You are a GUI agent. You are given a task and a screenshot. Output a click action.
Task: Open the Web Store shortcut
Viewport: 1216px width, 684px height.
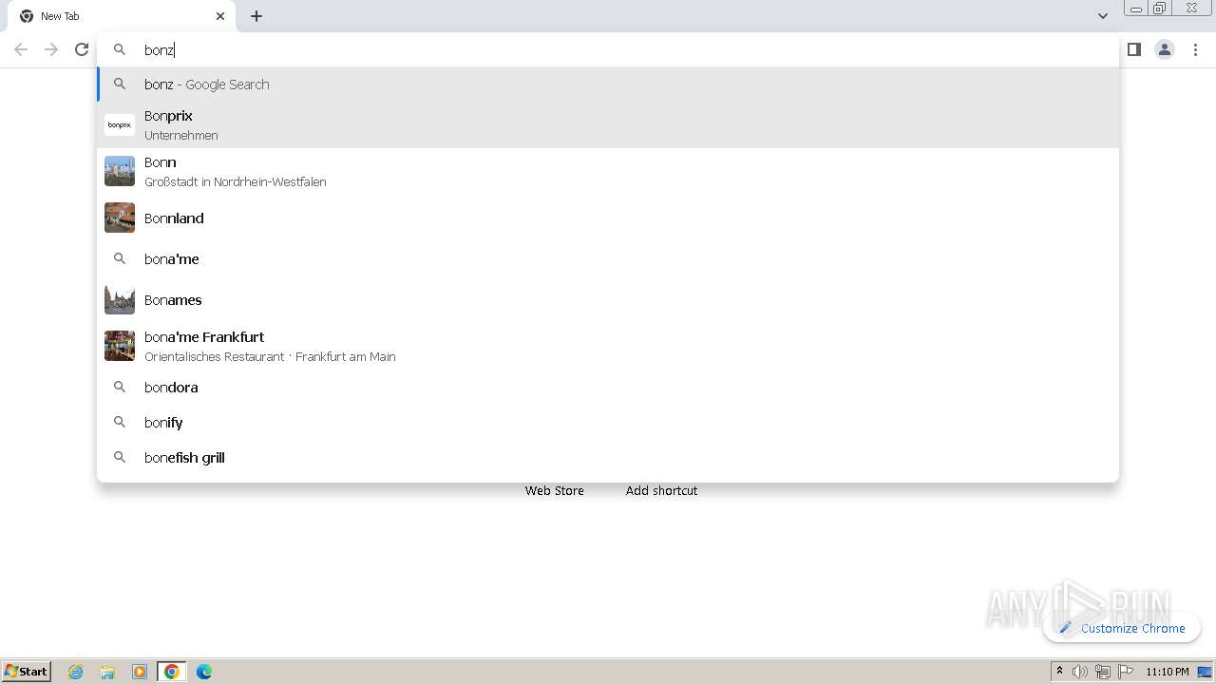pos(555,490)
